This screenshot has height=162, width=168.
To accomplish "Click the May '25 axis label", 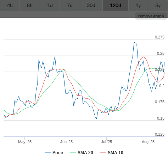I will [x=25, y=142].
